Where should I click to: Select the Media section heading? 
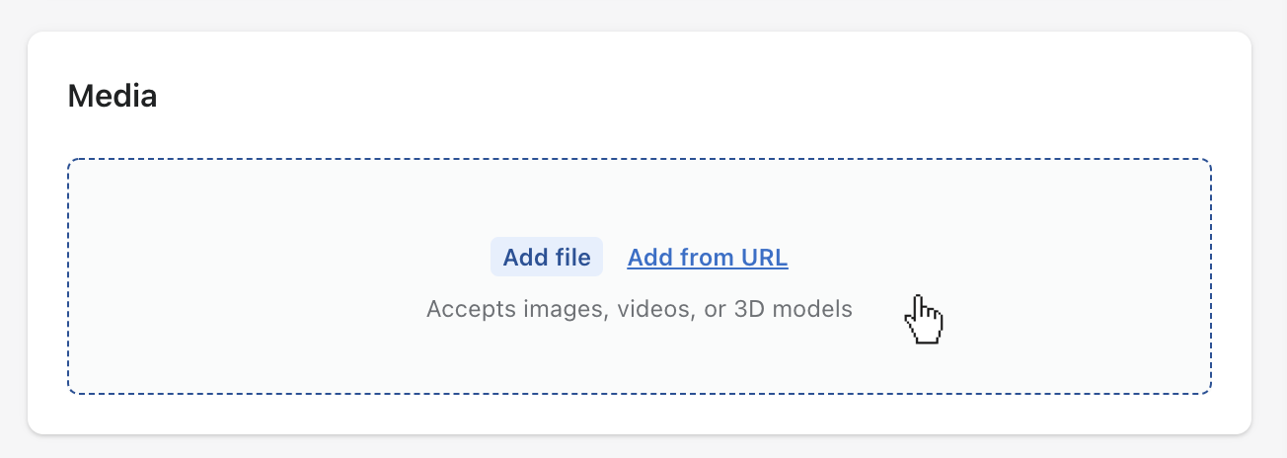(x=113, y=97)
